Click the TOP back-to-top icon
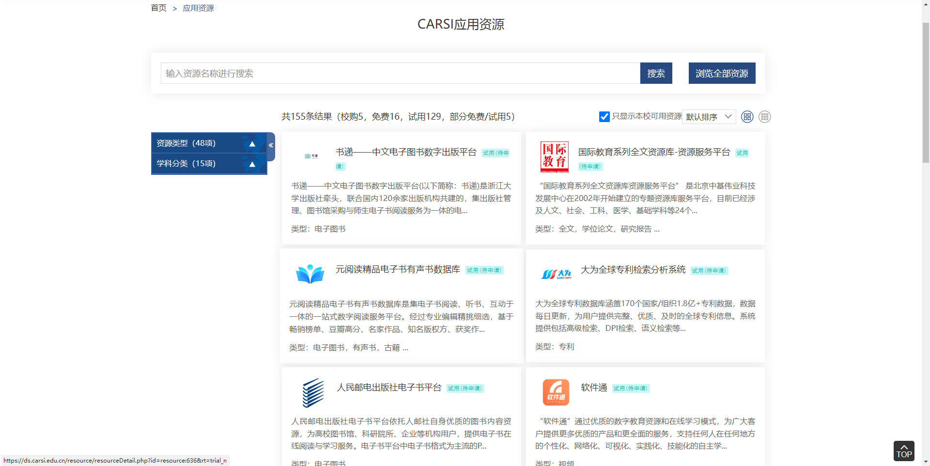The width and height of the screenshot is (930, 466). coord(903,451)
